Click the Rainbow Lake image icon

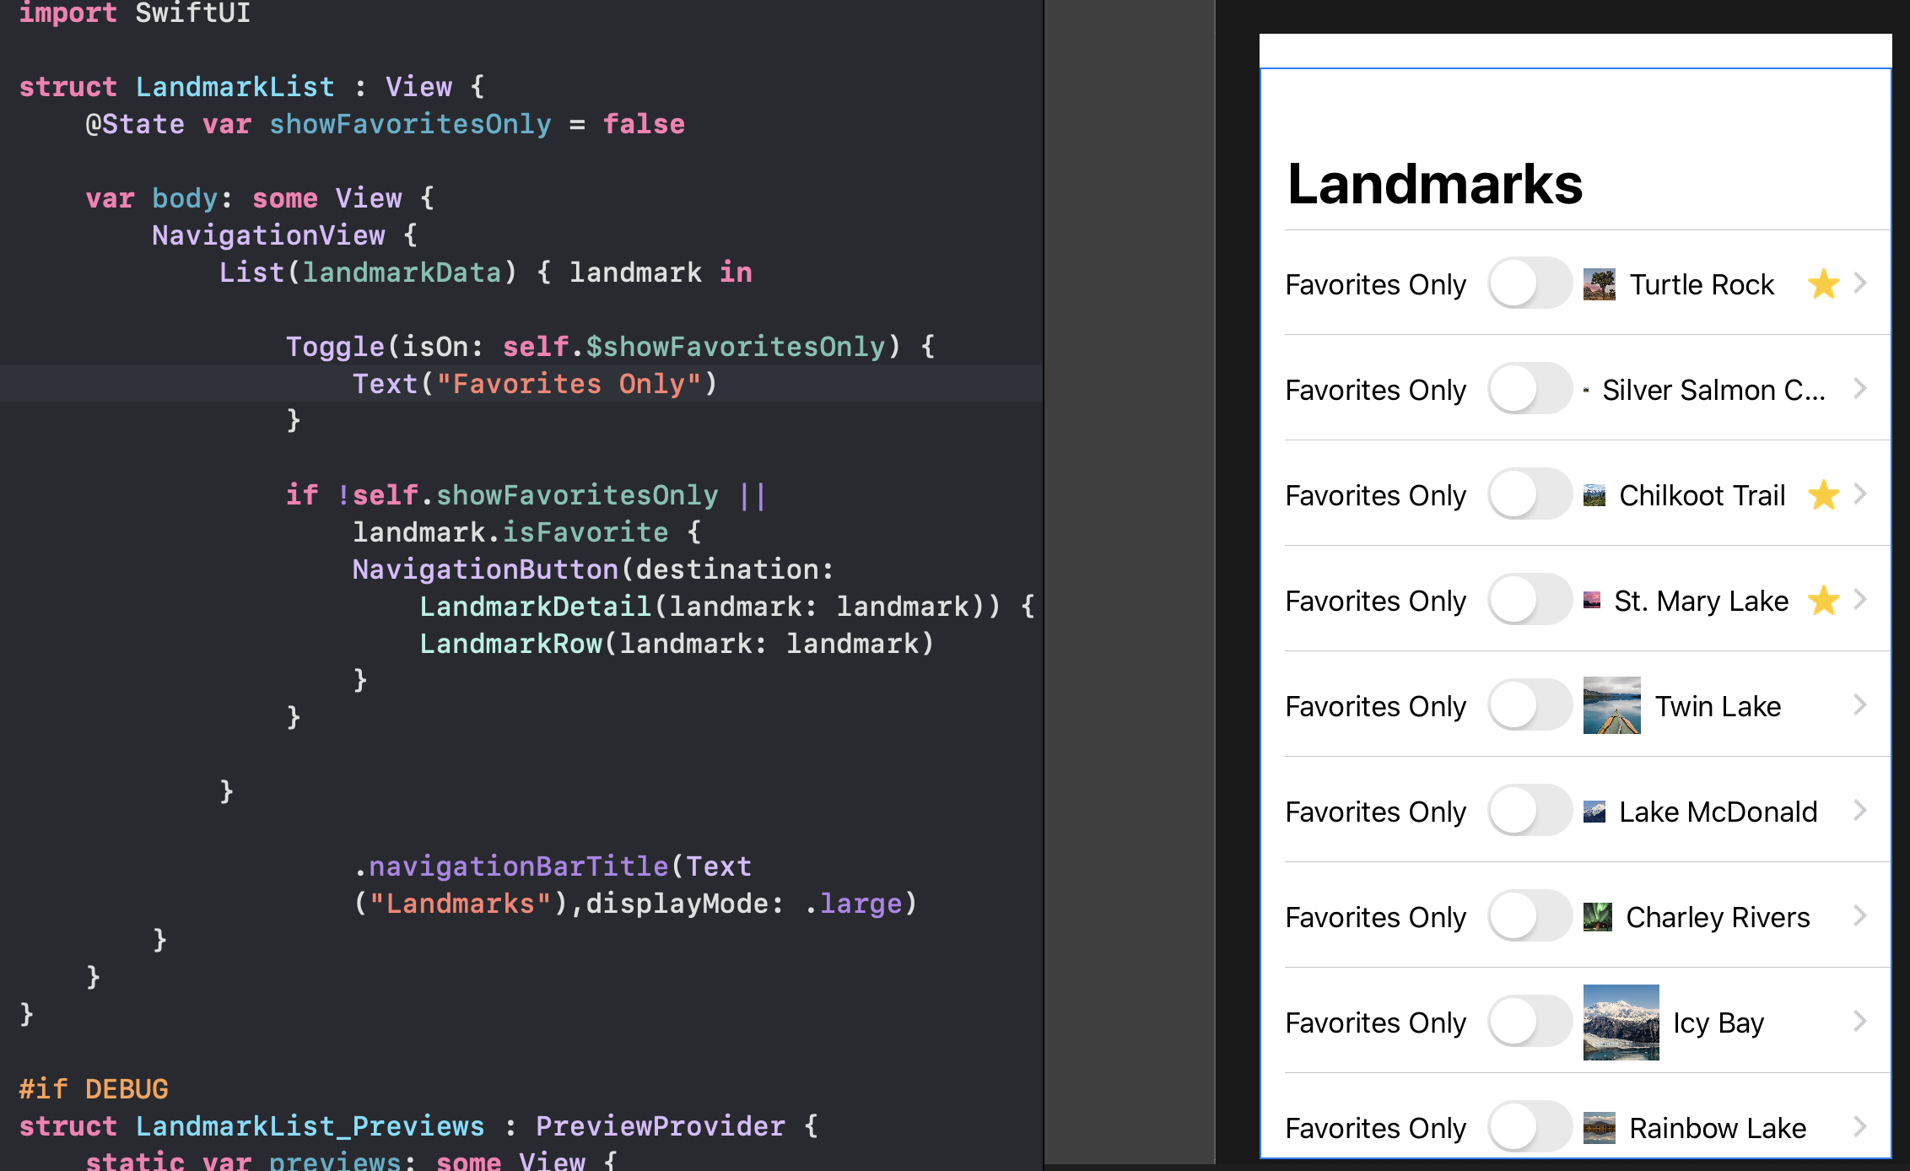pos(1599,1127)
